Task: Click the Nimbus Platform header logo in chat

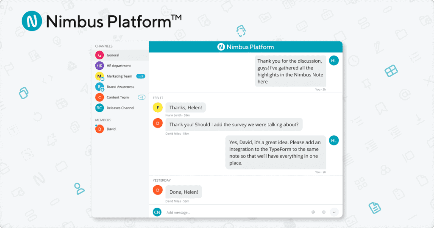Action: [x=245, y=47]
